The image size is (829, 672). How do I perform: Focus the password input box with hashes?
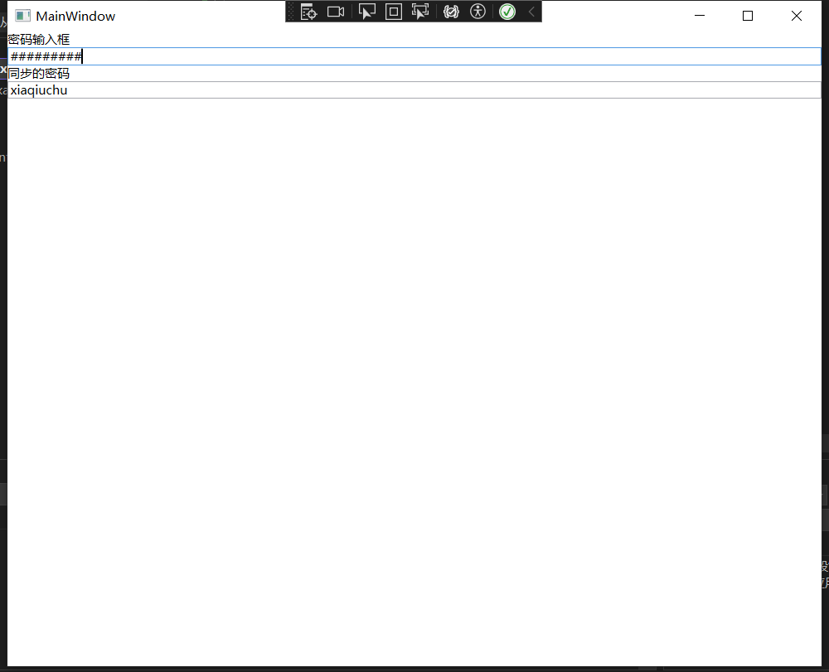pyautogui.click(x=414, y=56)
